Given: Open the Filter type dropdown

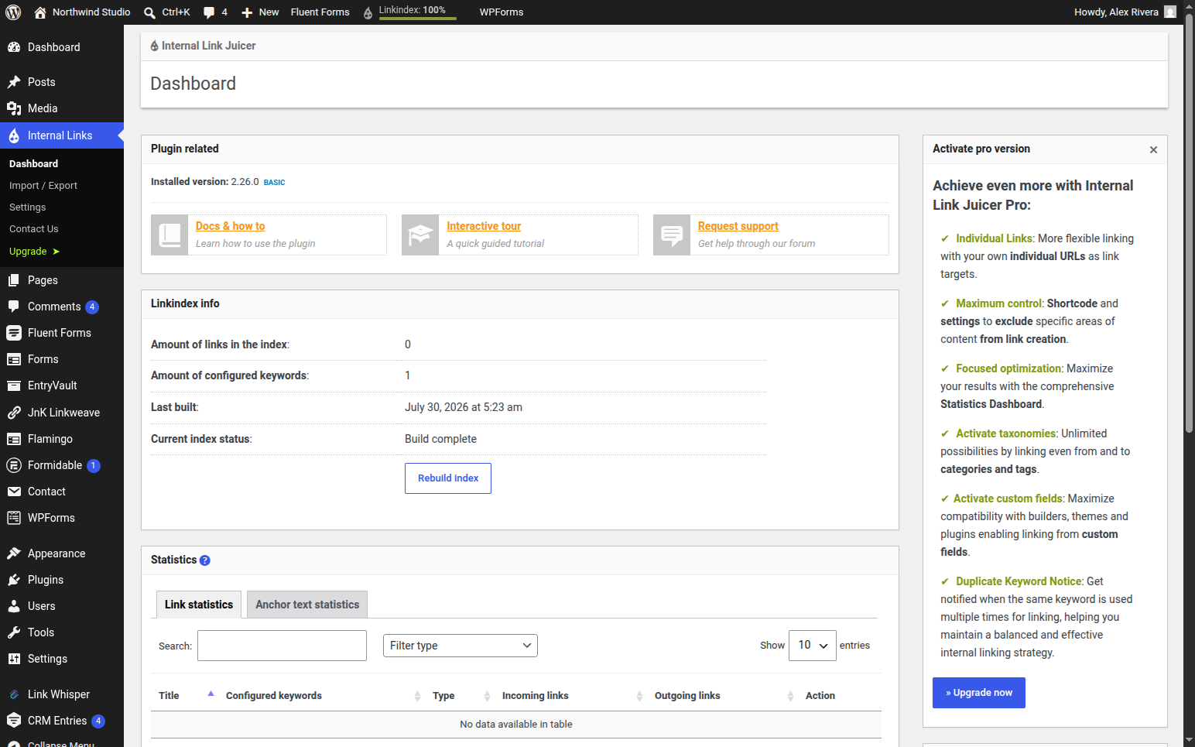Looking at the screenshot, I should [x=461, y=646].
